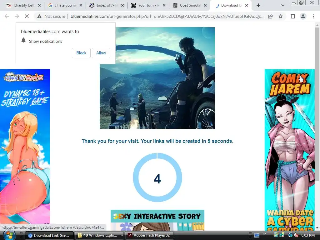320x240 pixels.
Task: Click the address bar URL
Action: tap(167, 16)
